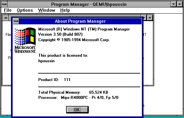Click the Program Manager maximize up-arrow
The image size is (184, 118).
pyautogui.click(x=179, y=4)
